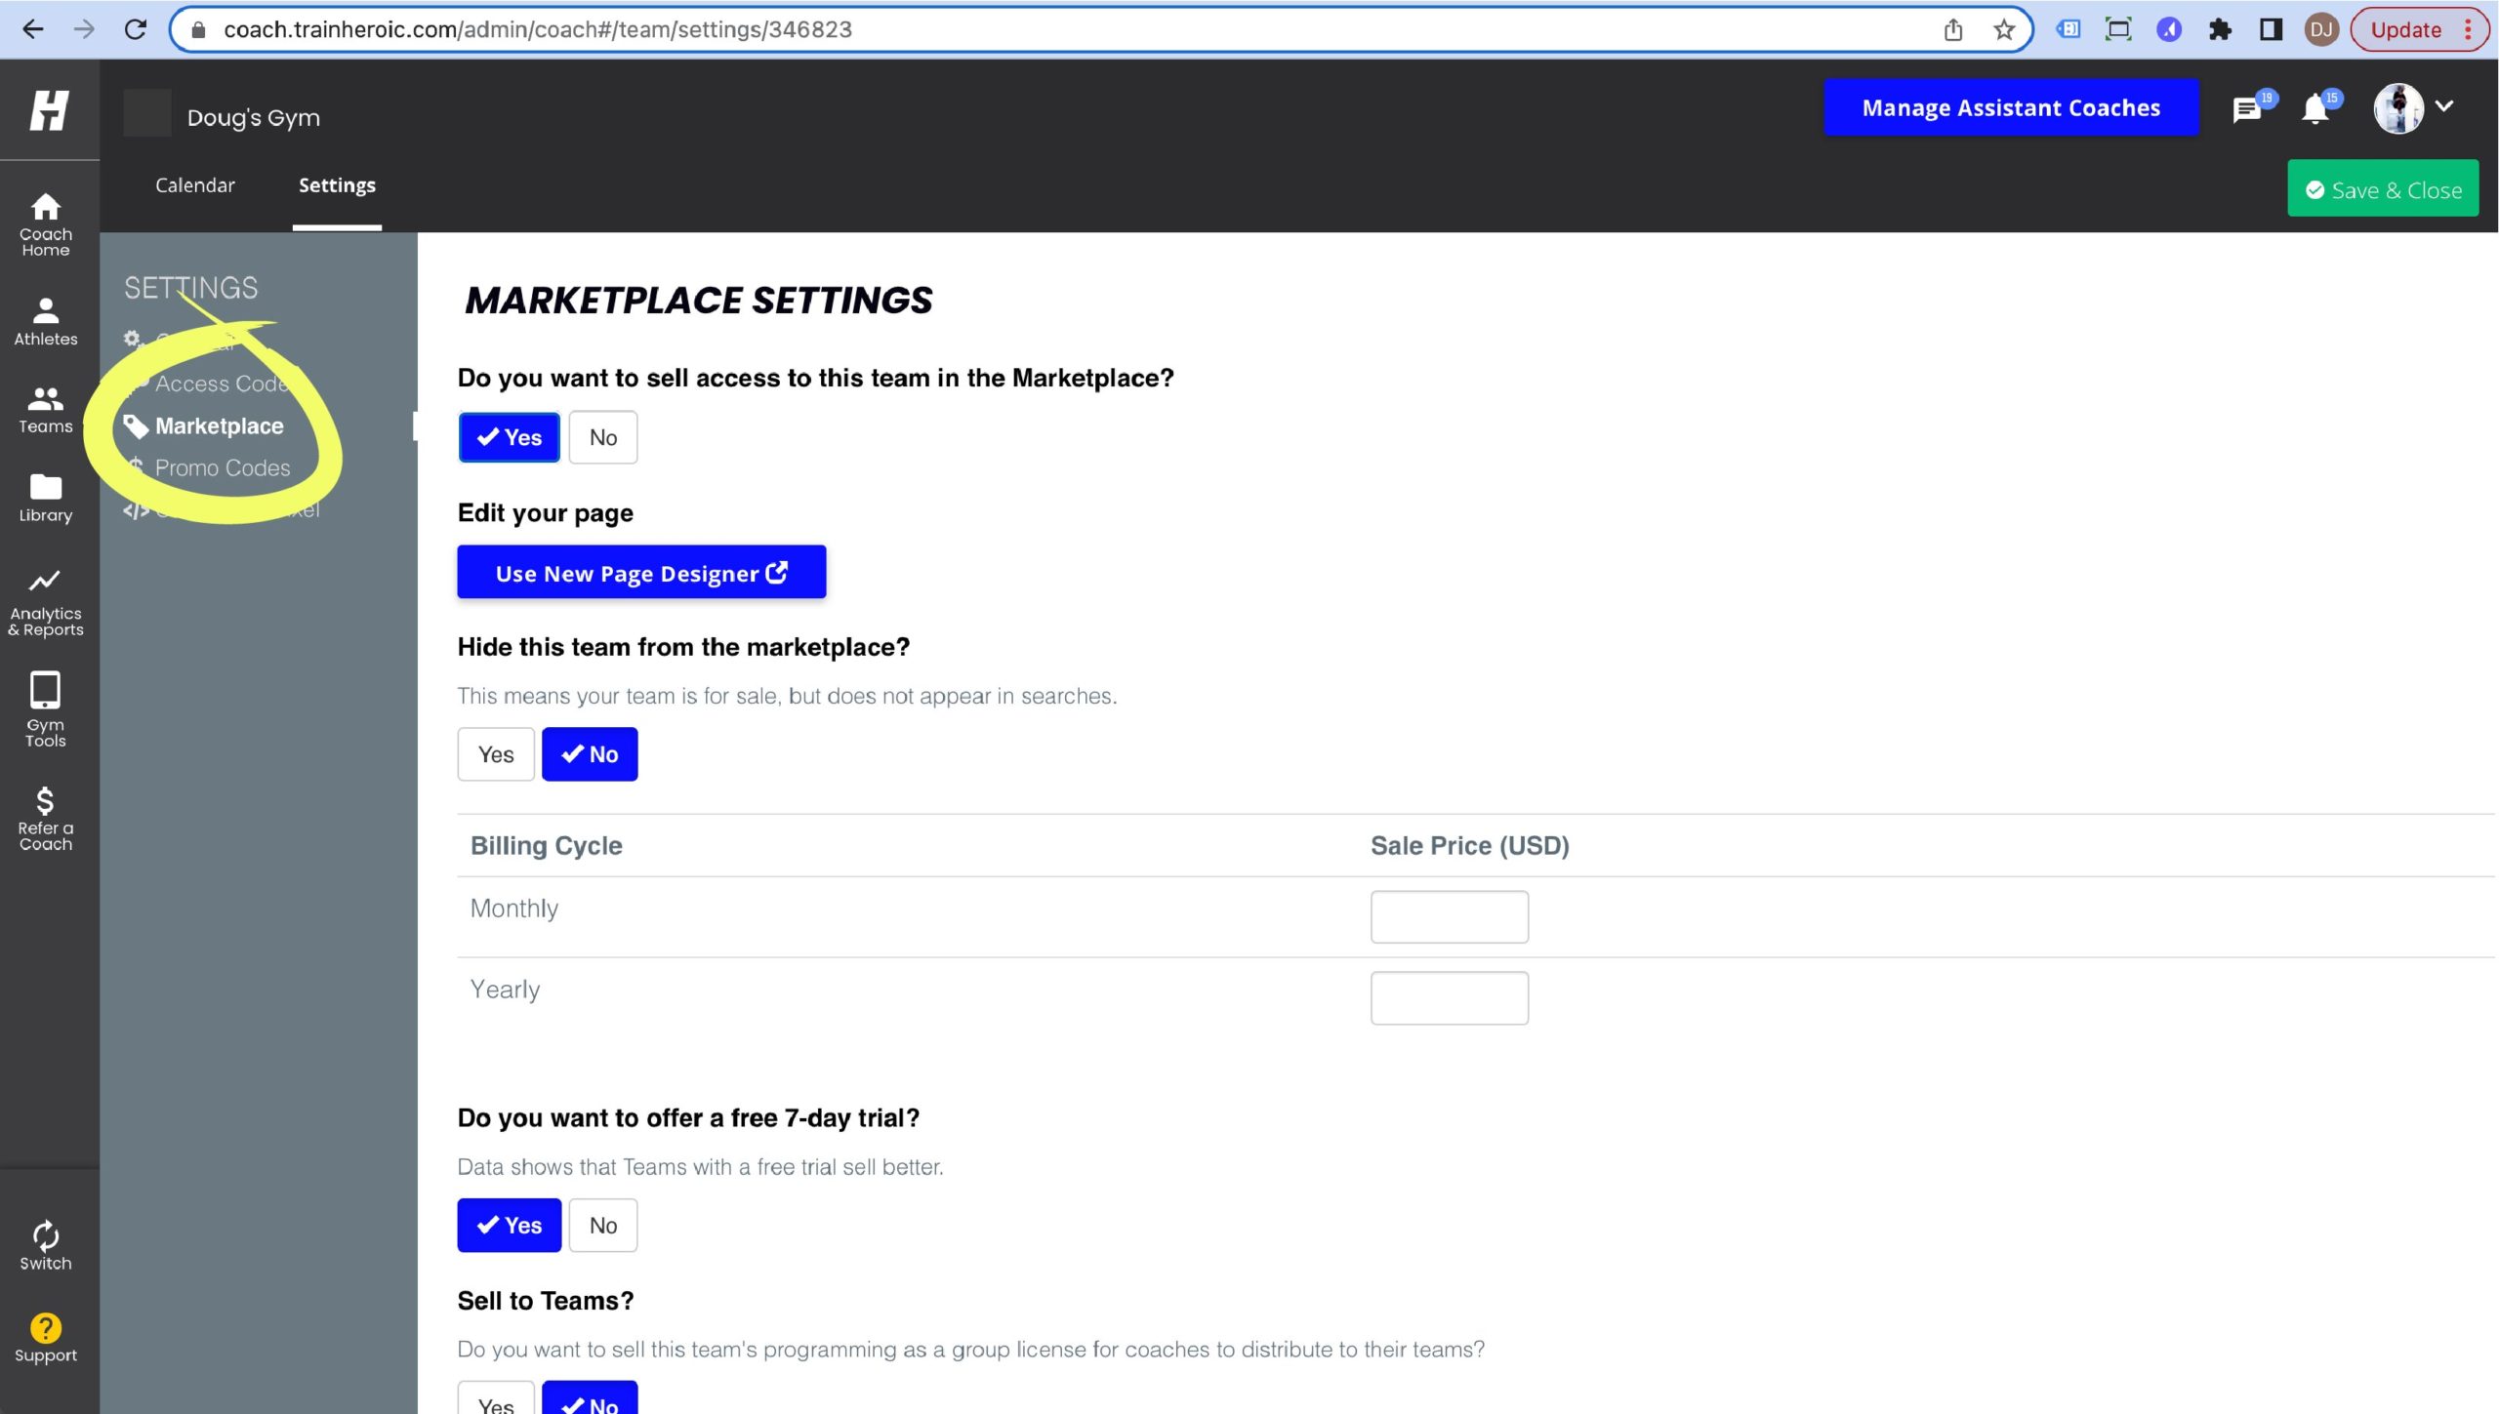Select the Settings tab

tap(337, 184)
